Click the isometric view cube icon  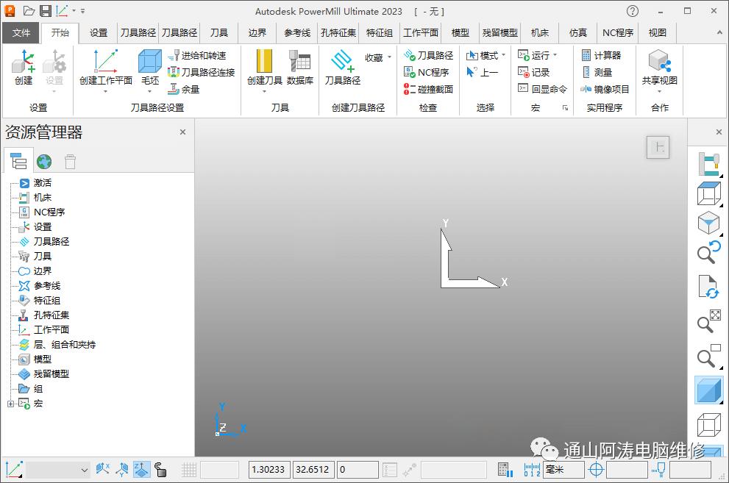tap(709, 223)
